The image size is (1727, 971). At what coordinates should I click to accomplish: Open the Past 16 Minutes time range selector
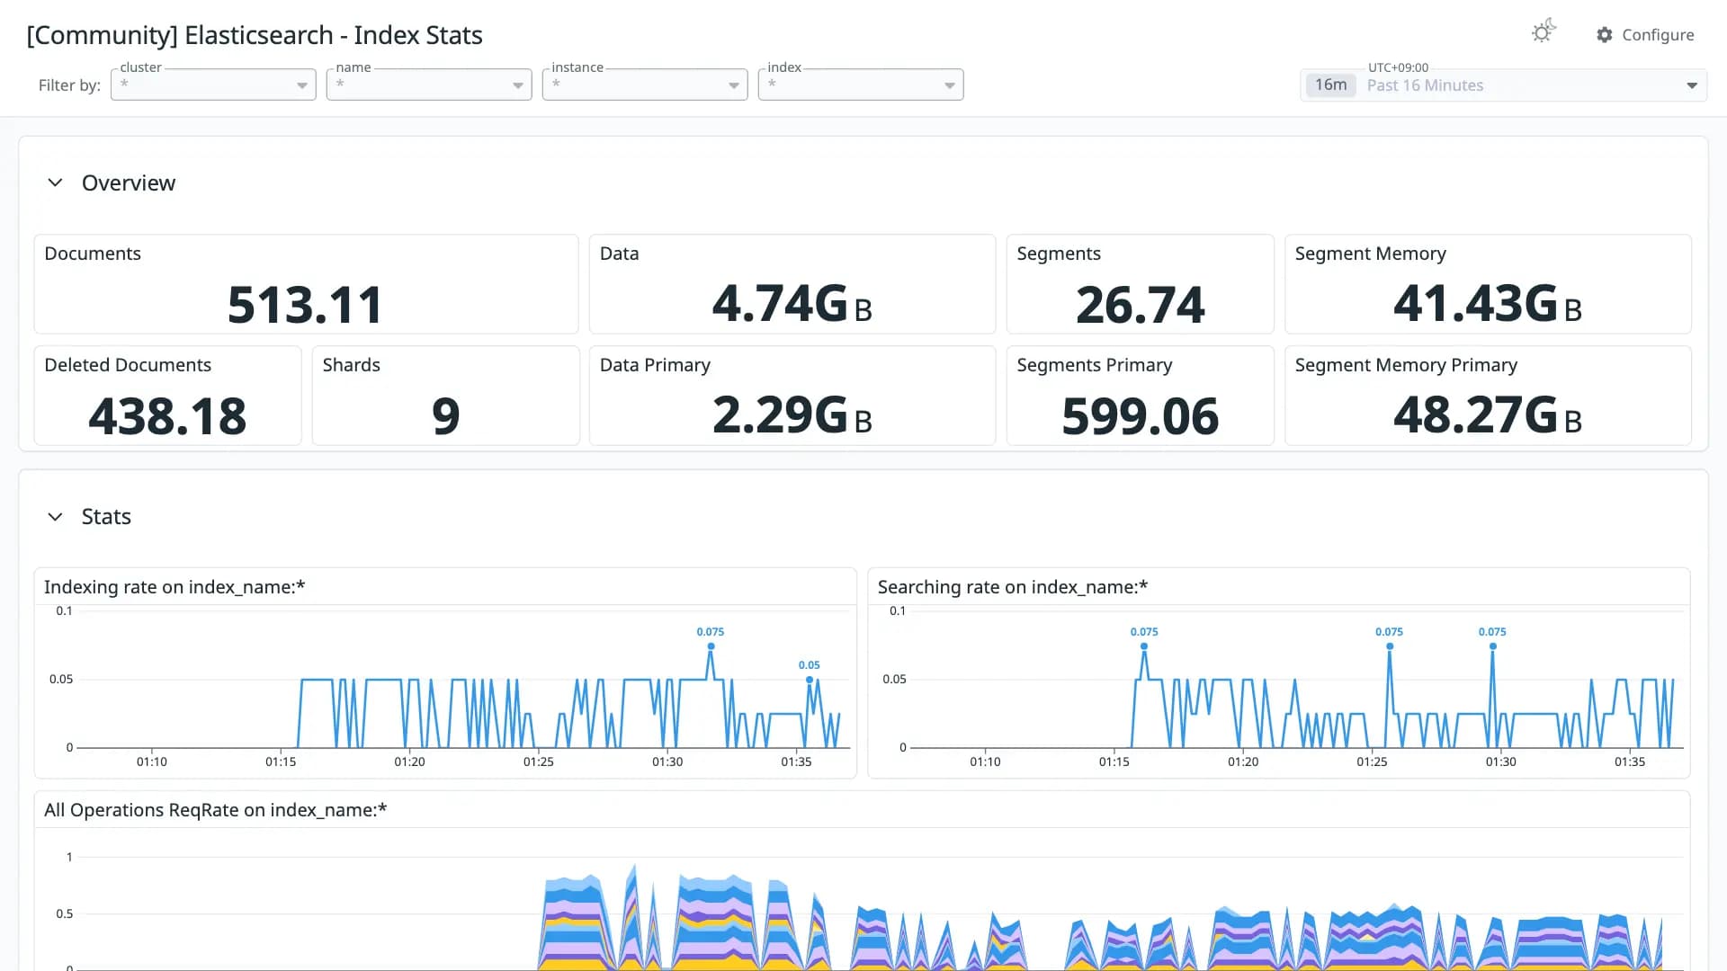tap(1503, 85)
